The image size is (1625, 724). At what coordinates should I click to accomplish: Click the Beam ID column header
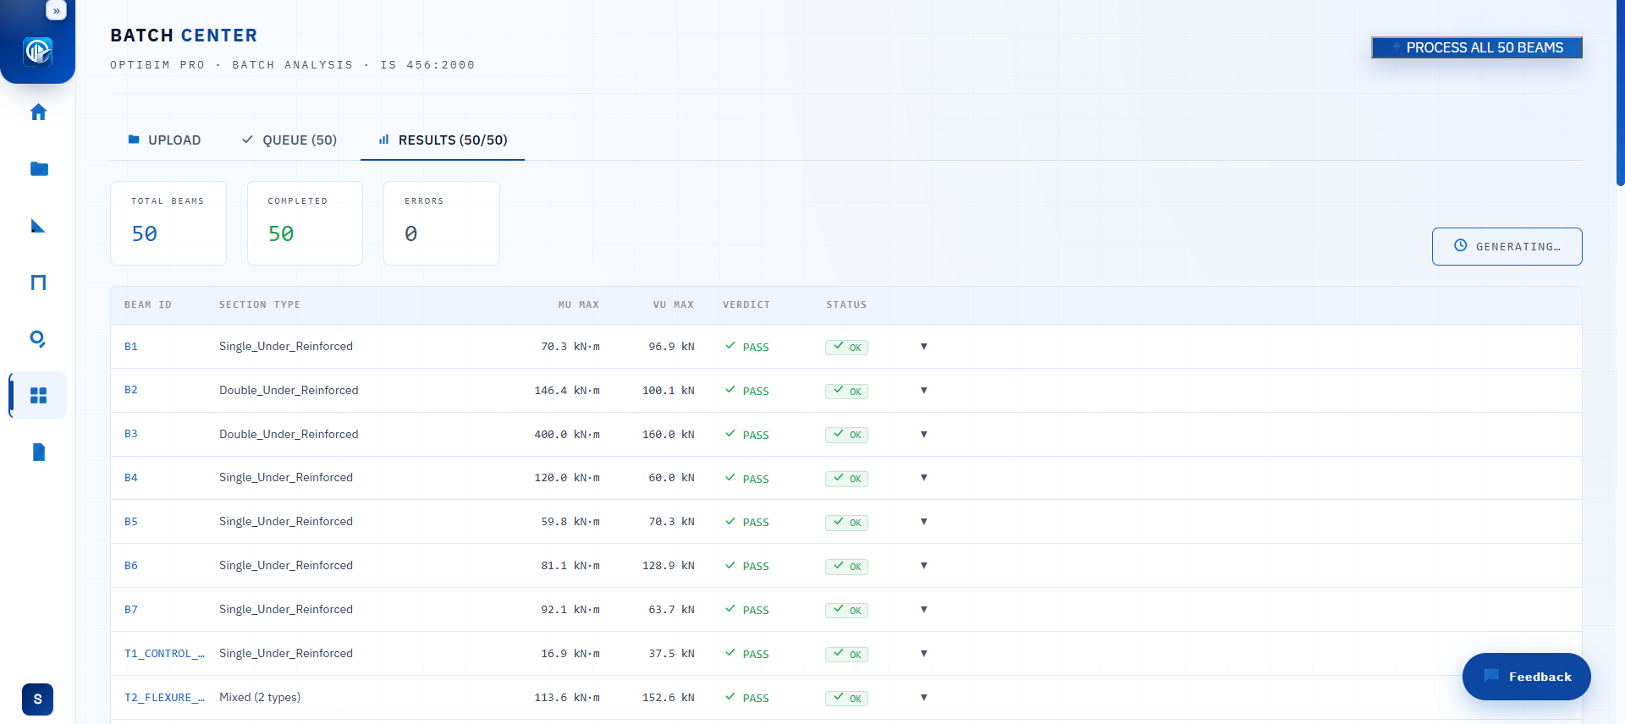[x=148, y=304]
